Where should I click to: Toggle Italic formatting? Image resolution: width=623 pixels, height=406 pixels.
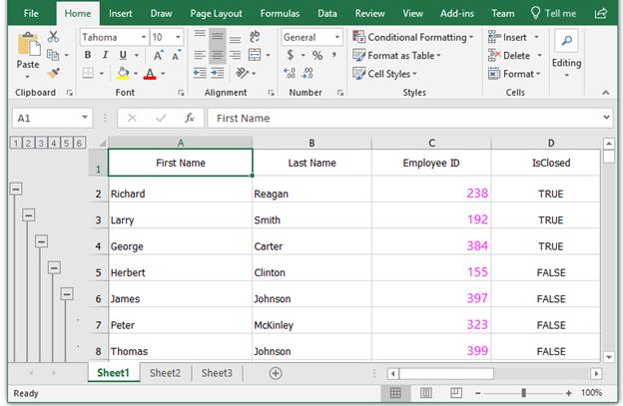[105, 55]
